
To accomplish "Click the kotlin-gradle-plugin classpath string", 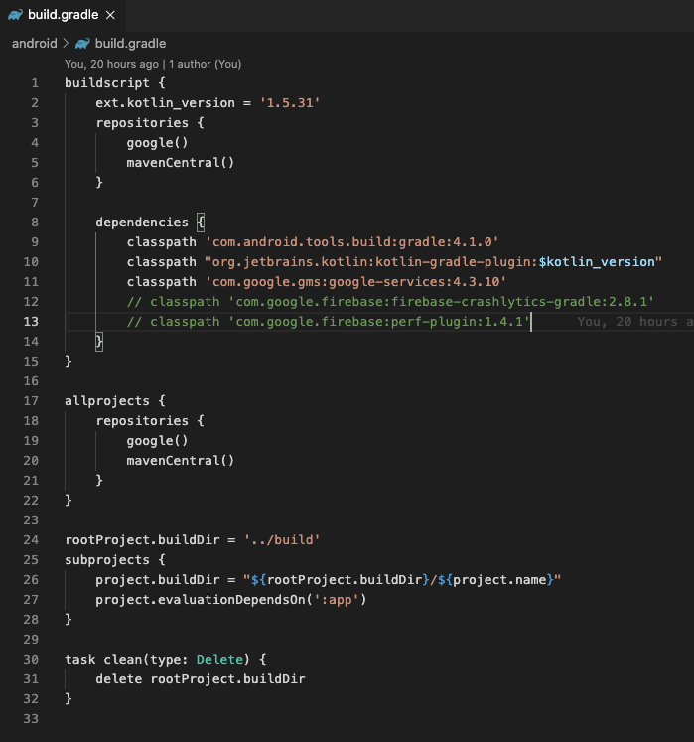I will click(433, 262).
